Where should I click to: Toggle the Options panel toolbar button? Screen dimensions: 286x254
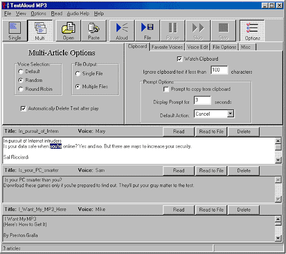[x=252, y=31]
